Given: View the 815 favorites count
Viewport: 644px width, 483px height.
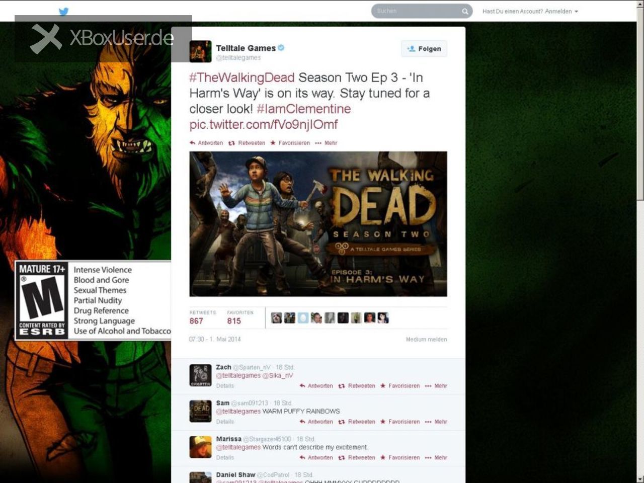Looking at the screenshot, I should tap(239, 317).
